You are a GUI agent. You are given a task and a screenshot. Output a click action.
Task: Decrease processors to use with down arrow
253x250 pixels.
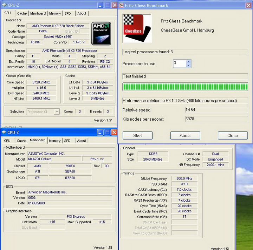[188, 65]
